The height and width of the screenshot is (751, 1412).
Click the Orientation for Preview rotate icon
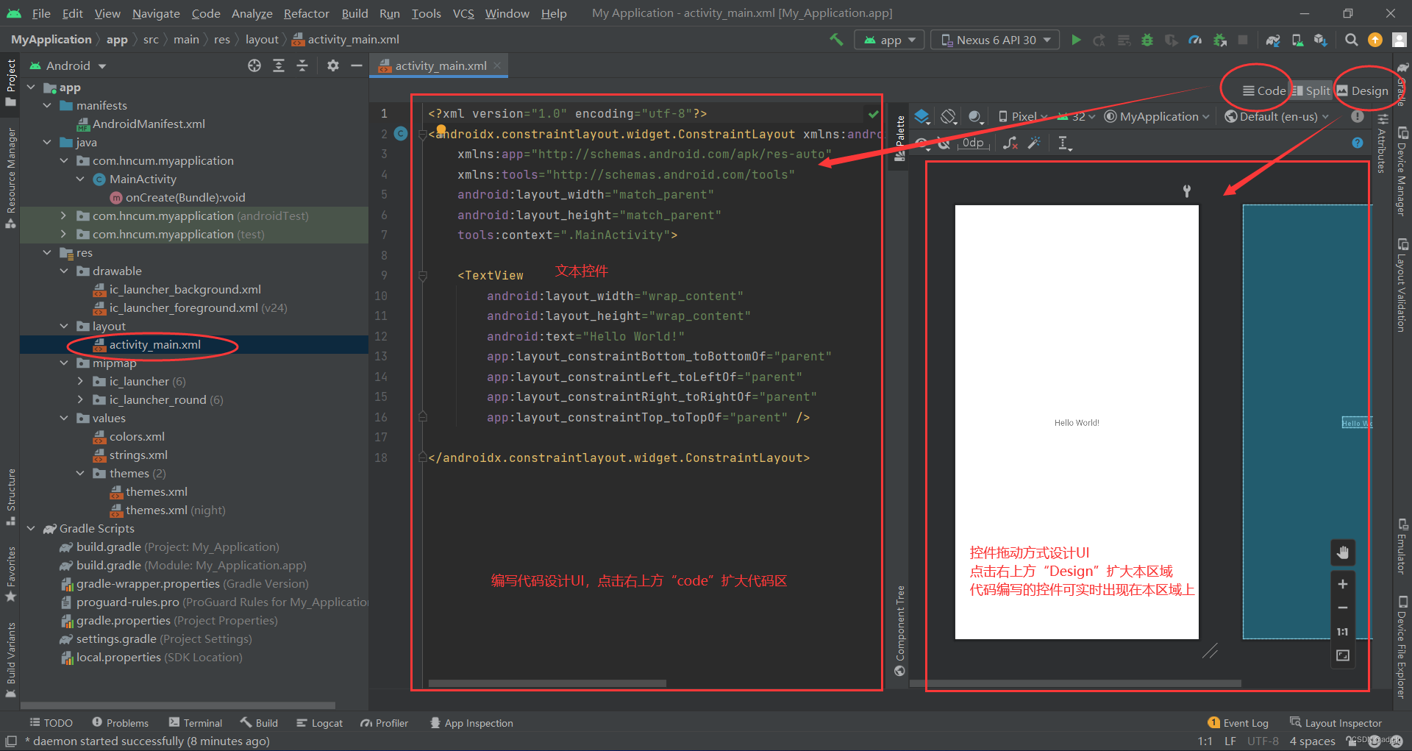(x=949, y=116)
